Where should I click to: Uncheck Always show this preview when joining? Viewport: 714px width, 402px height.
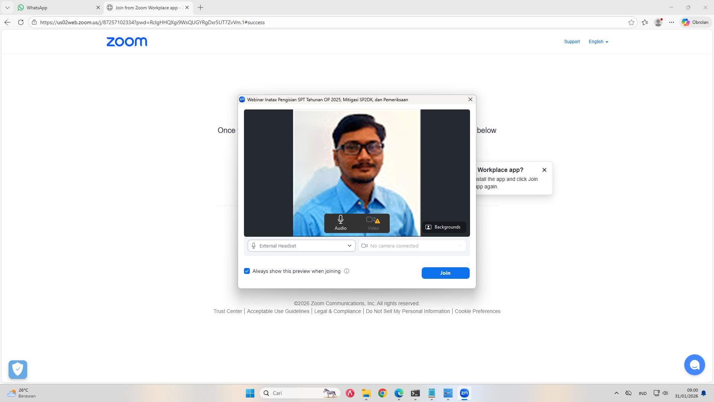coord(247,271)
